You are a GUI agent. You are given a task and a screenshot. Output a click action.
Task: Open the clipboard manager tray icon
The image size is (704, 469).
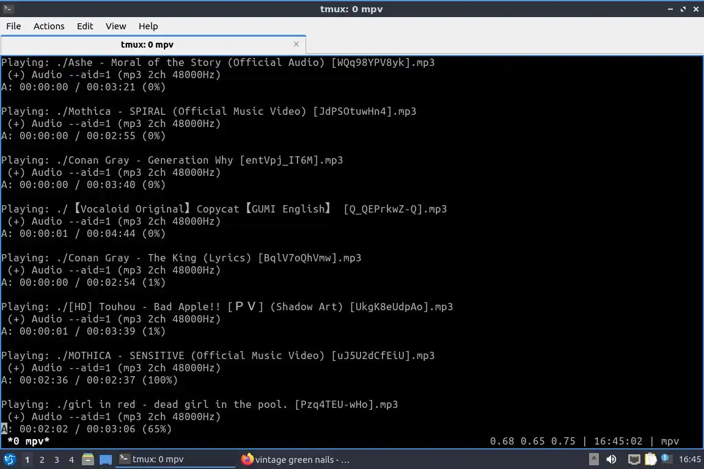click(x=651, y=459)
